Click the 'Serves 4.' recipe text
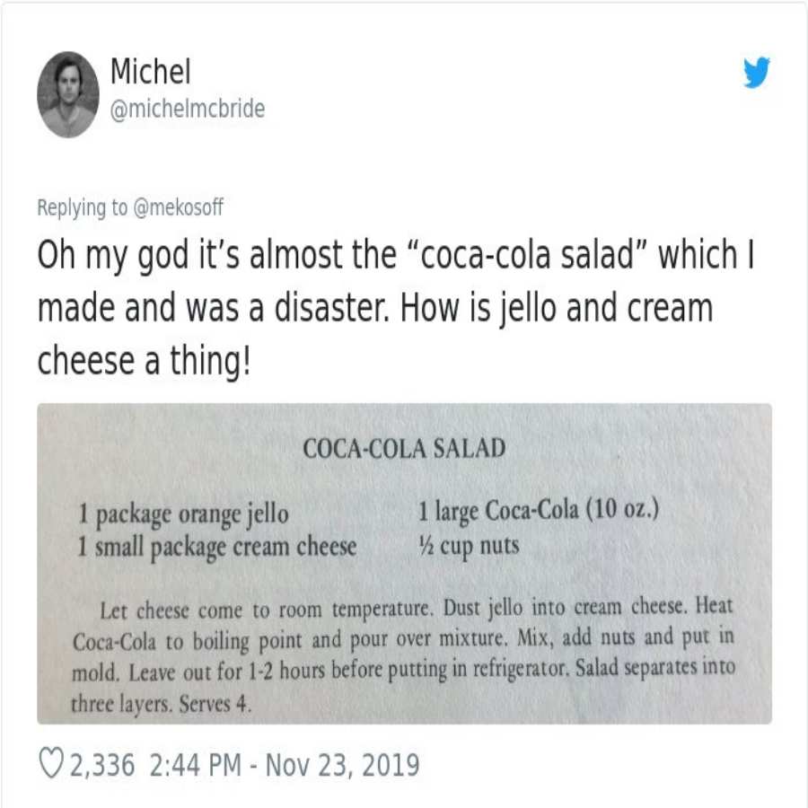The width and height of the screenshot is (808, 808). [x=215, y=703]
